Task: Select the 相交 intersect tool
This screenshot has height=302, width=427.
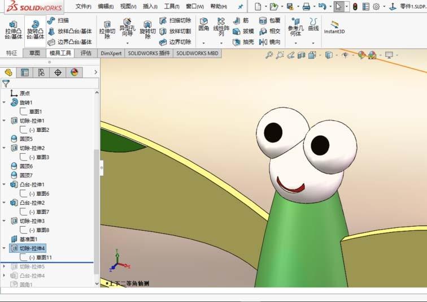Action: click(269, 31)
